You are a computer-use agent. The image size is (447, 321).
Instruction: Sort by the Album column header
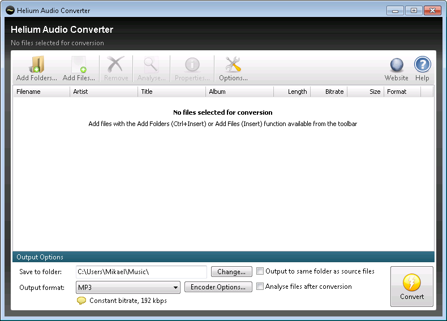coord(240,92)
